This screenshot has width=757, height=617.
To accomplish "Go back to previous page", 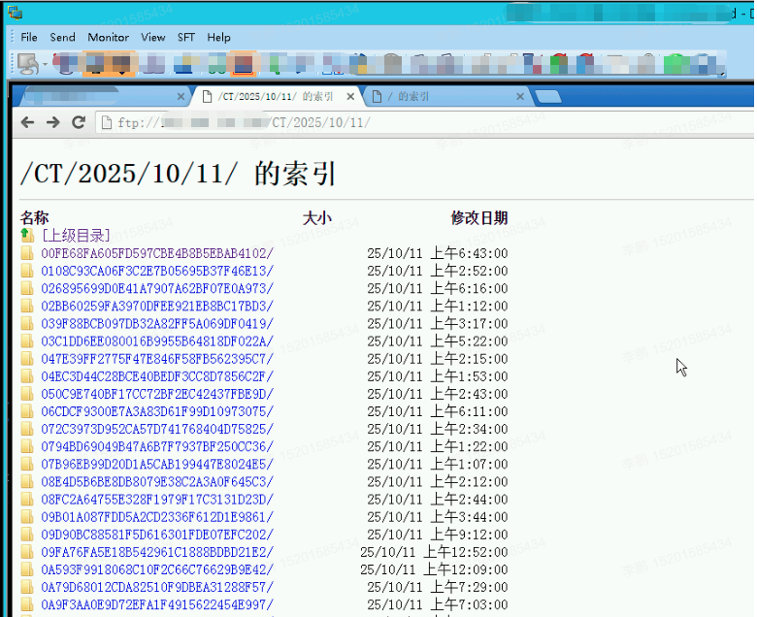I will [27, 122].
